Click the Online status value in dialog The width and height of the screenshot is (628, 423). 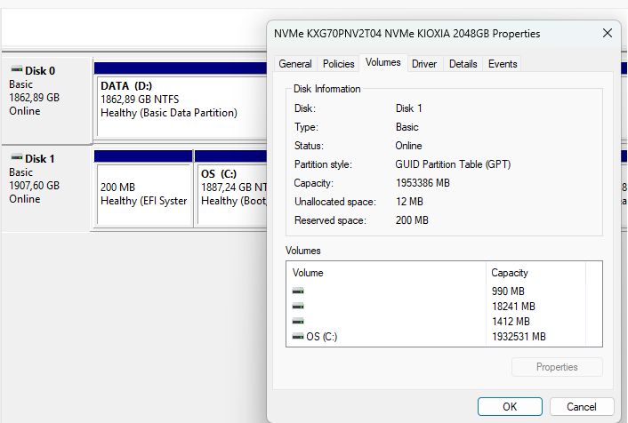tap(408, 146)
